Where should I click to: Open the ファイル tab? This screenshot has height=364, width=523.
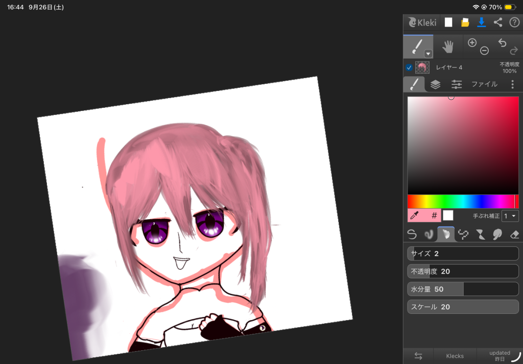click(x=484, y=84)
